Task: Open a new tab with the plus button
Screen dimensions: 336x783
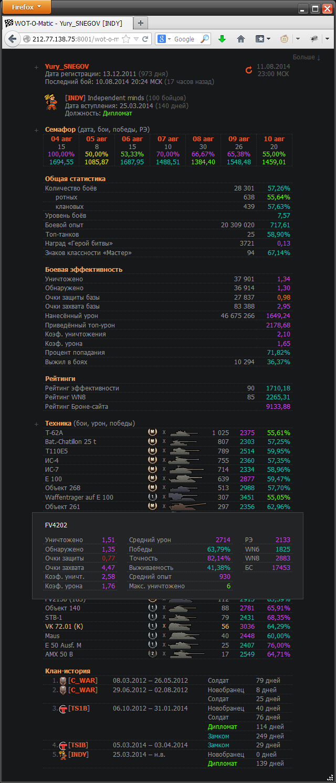Action: click(141, 23)
